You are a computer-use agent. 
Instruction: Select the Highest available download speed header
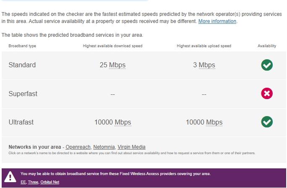coord(112,46)
